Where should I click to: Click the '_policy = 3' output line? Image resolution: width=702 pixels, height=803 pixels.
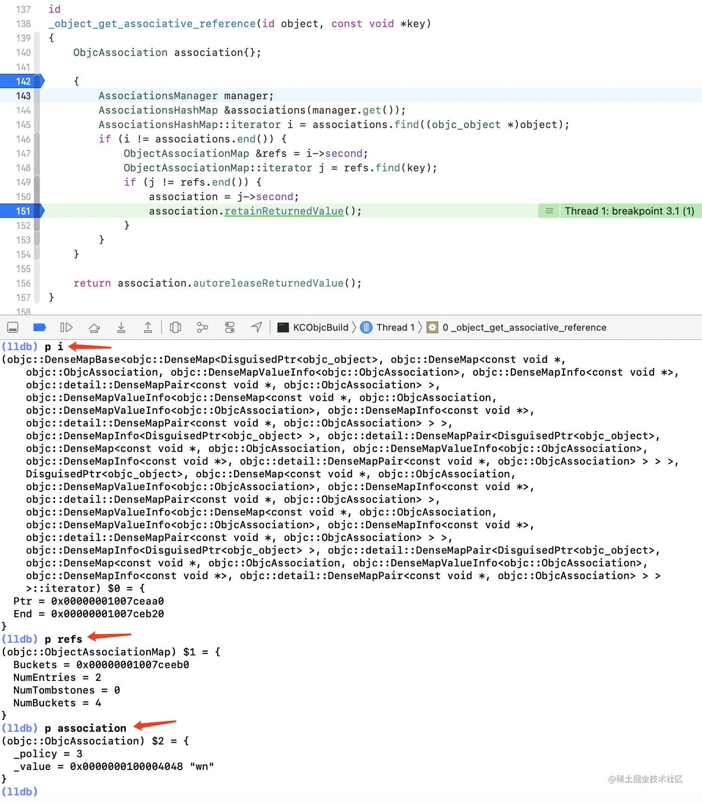[x=48, y=754]
